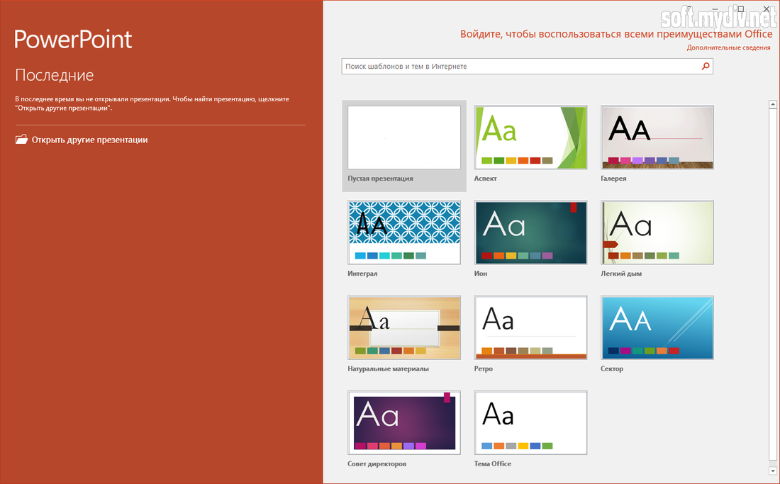This screenshot has height=484, width=780.
Task: Click the Пустая презентация label text
Action: [380, 179]
